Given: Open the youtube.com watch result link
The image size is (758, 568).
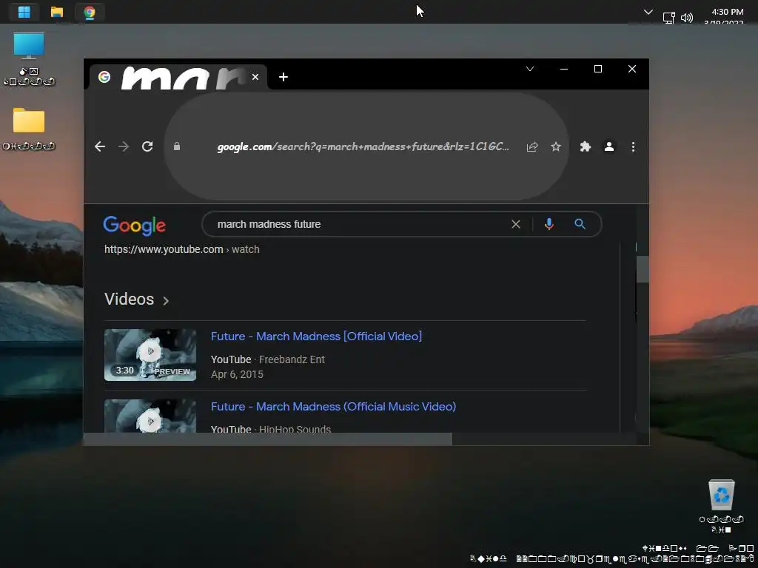Looking at the screenshot, I should coord(182,249).
